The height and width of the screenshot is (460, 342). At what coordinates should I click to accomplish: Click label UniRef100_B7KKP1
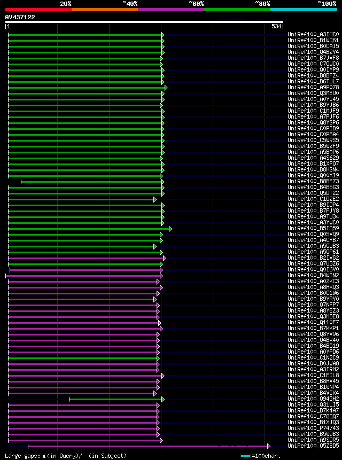[313, 328]
